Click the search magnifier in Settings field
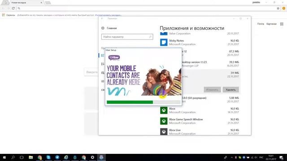The height and width of the screenshot is (161, 287). coord(150,37)
